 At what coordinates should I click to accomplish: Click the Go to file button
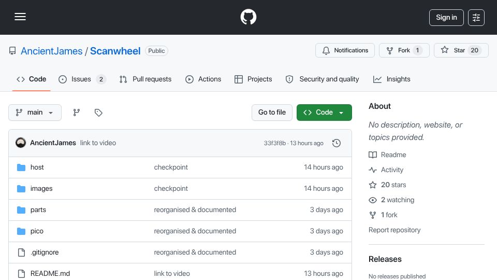pos(272,113)
